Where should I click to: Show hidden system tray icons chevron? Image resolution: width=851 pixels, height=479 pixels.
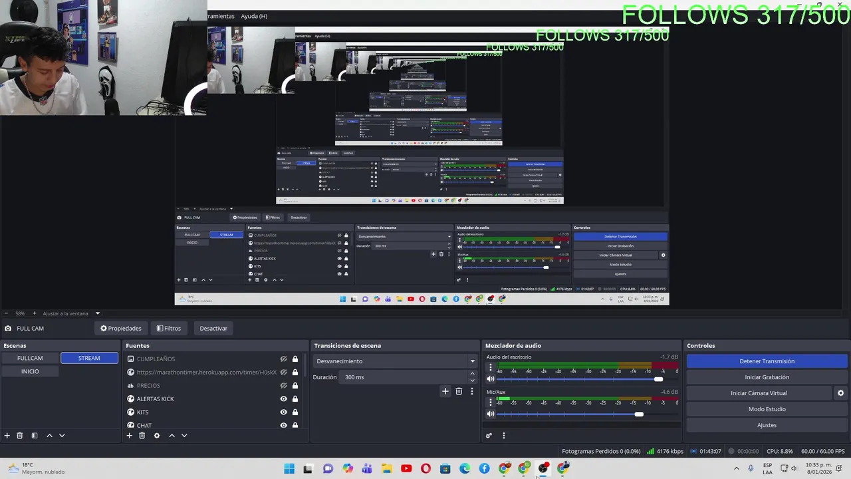736,468
